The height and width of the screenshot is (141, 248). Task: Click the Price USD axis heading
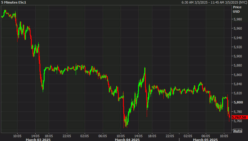pos(237,9)
